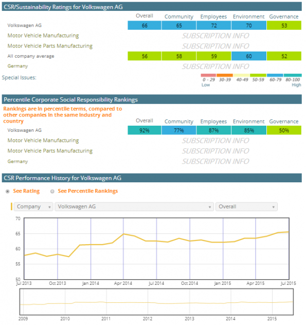Click SUBSCRIPTION INFO beside ratings Motor Vehicle Manufacturing
Viewport: 306px width, 325px height.
pyautogui.click(x=215, y=36)
